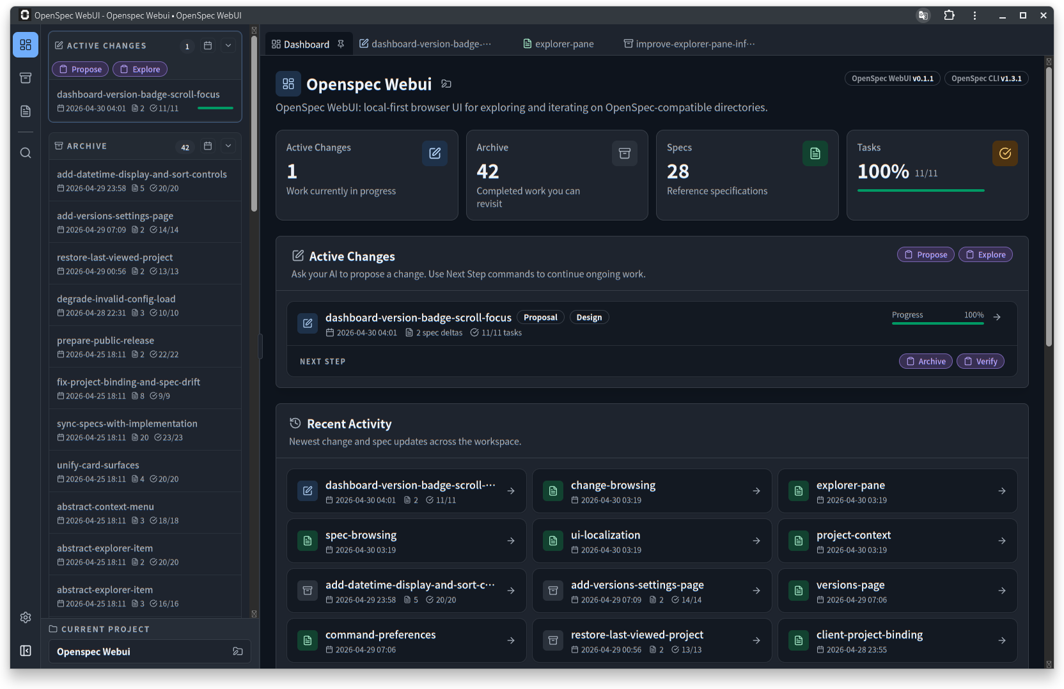Click the OpenSpec WebUI v0.1.1 badge
This screenshot has width=1064, height=689.
[x=893, y=79]
